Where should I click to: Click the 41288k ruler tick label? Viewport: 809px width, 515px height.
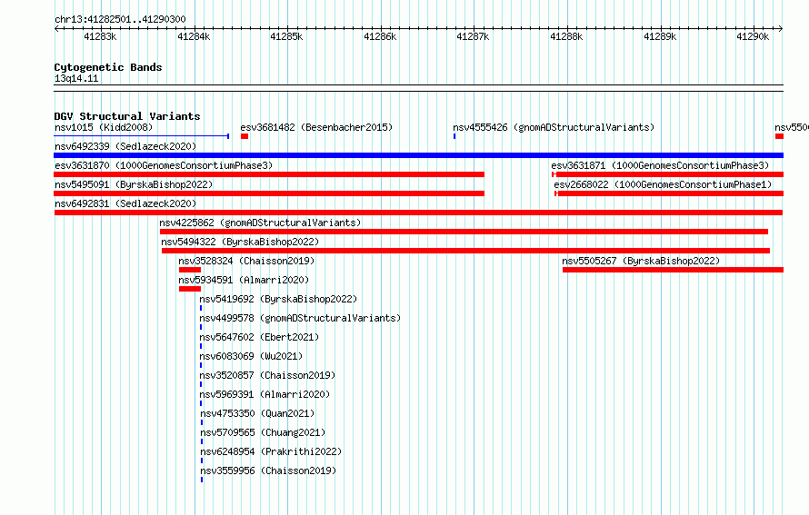(566, 36)
